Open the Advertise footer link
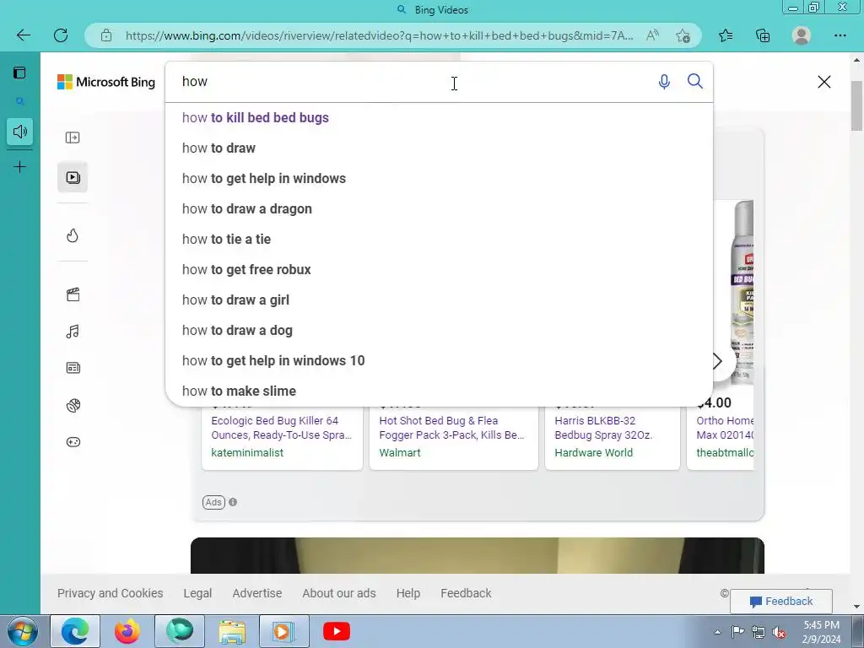The height and width of the screenshot is (648, 864). (256, 593)
